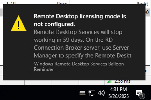Image resolution: width=151 pixels, height=100 pixels.
Task: Open the Remote Desktop licensing mode notification title
Action: pos(80,20)
